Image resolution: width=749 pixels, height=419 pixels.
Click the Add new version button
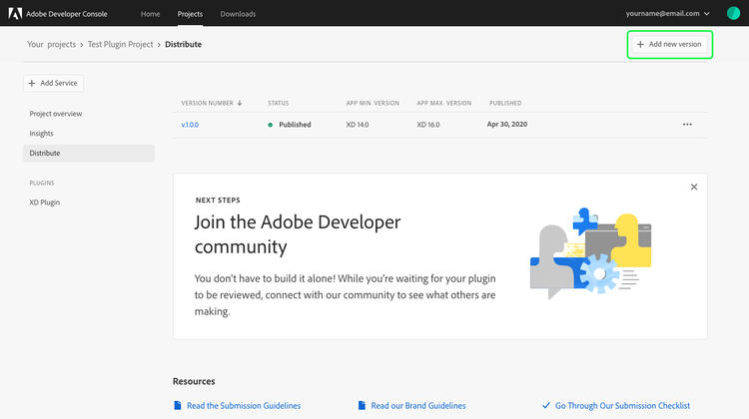coord(670,44)
